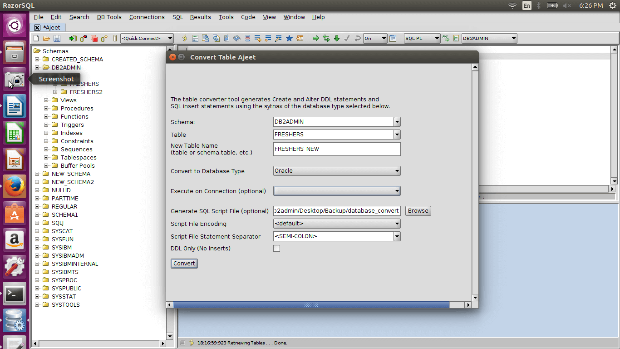The height and width of the screenshot is (349, 620).
Task: Open the File menu
Action: click(x=39, y=17)
